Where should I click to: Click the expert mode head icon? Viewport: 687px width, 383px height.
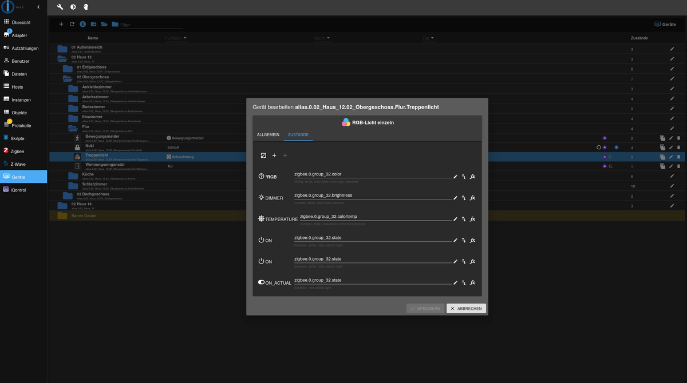coord(85,7)
